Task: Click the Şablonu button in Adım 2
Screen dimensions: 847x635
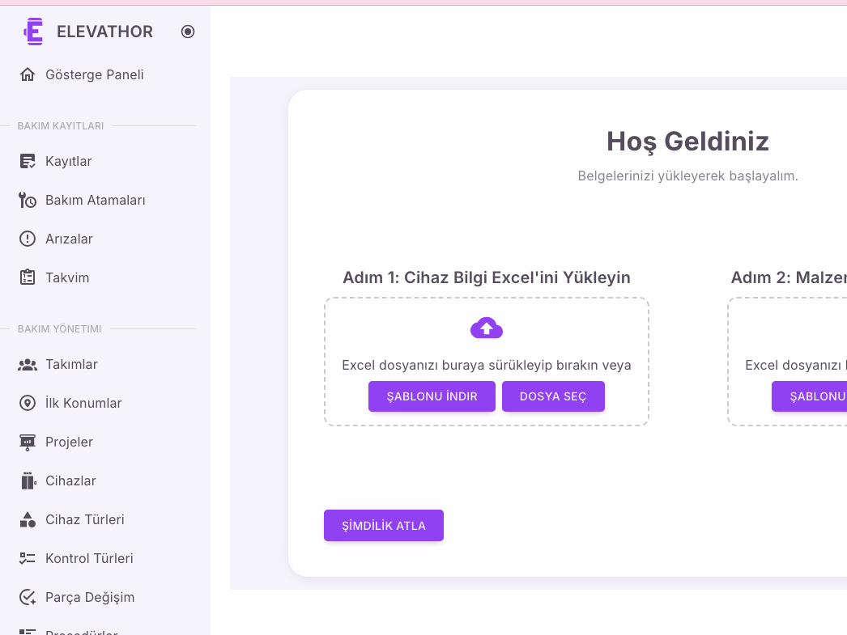Action: (x=809, y=396)
